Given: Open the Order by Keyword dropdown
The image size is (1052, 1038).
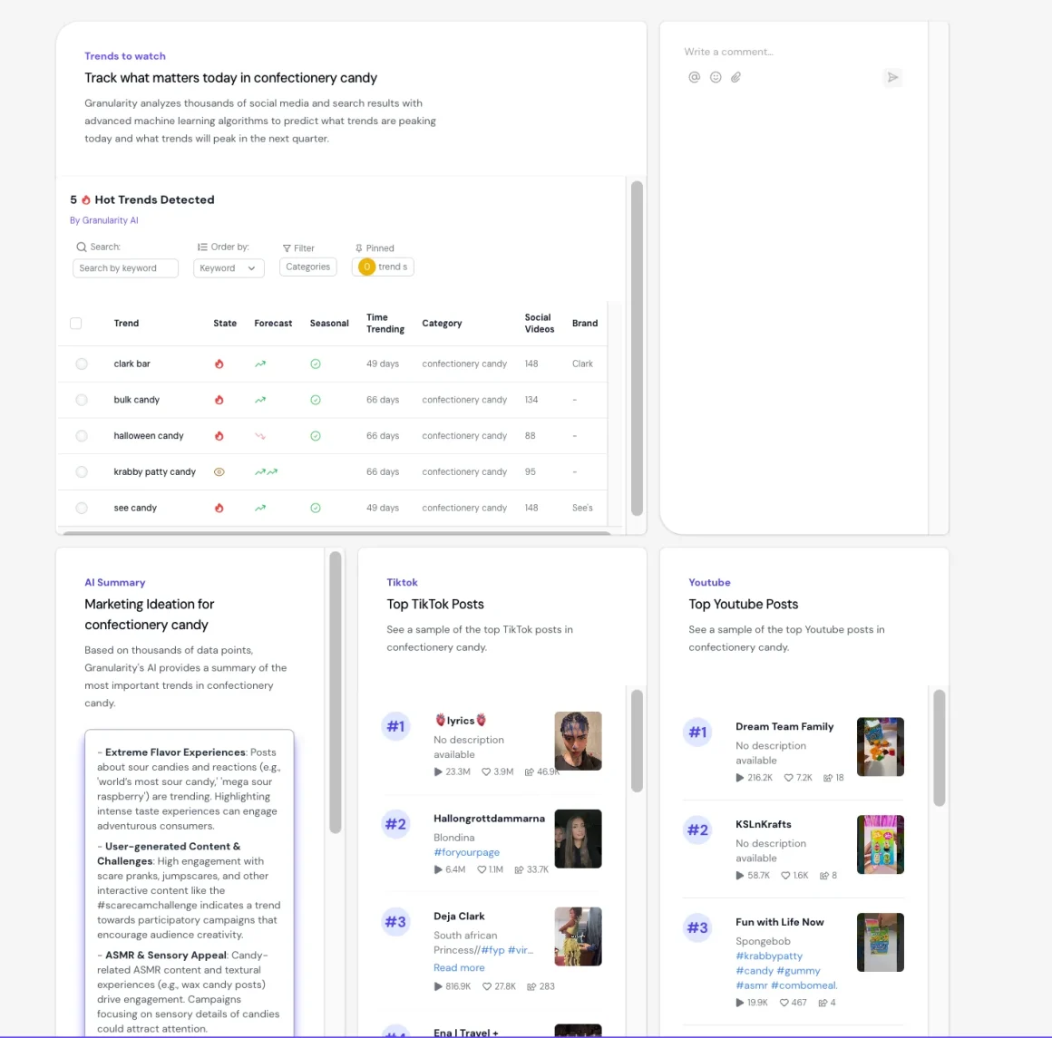Looking at the screenshot, I should coord(229,268).
